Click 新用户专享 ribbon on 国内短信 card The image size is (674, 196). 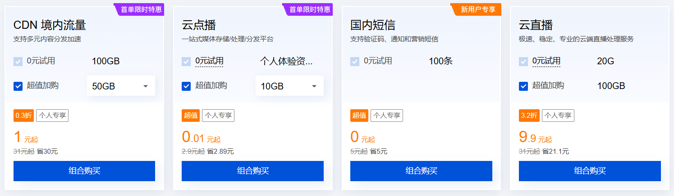(x=478, y=9)
